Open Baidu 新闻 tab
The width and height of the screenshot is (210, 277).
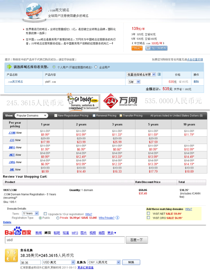[x=38, y=233]
